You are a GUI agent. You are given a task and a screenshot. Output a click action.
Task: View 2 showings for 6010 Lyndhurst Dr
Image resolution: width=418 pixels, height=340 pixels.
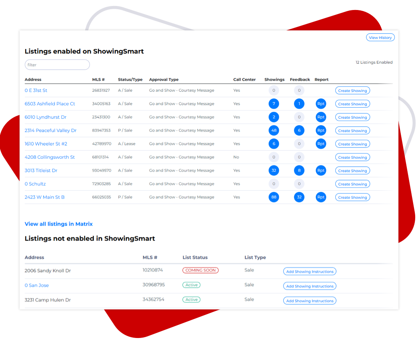click(x=274, y=117)
